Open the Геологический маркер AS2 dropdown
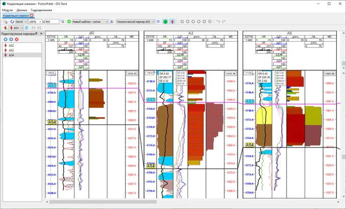This screenshot has width=346, height=209. (135, 22)
